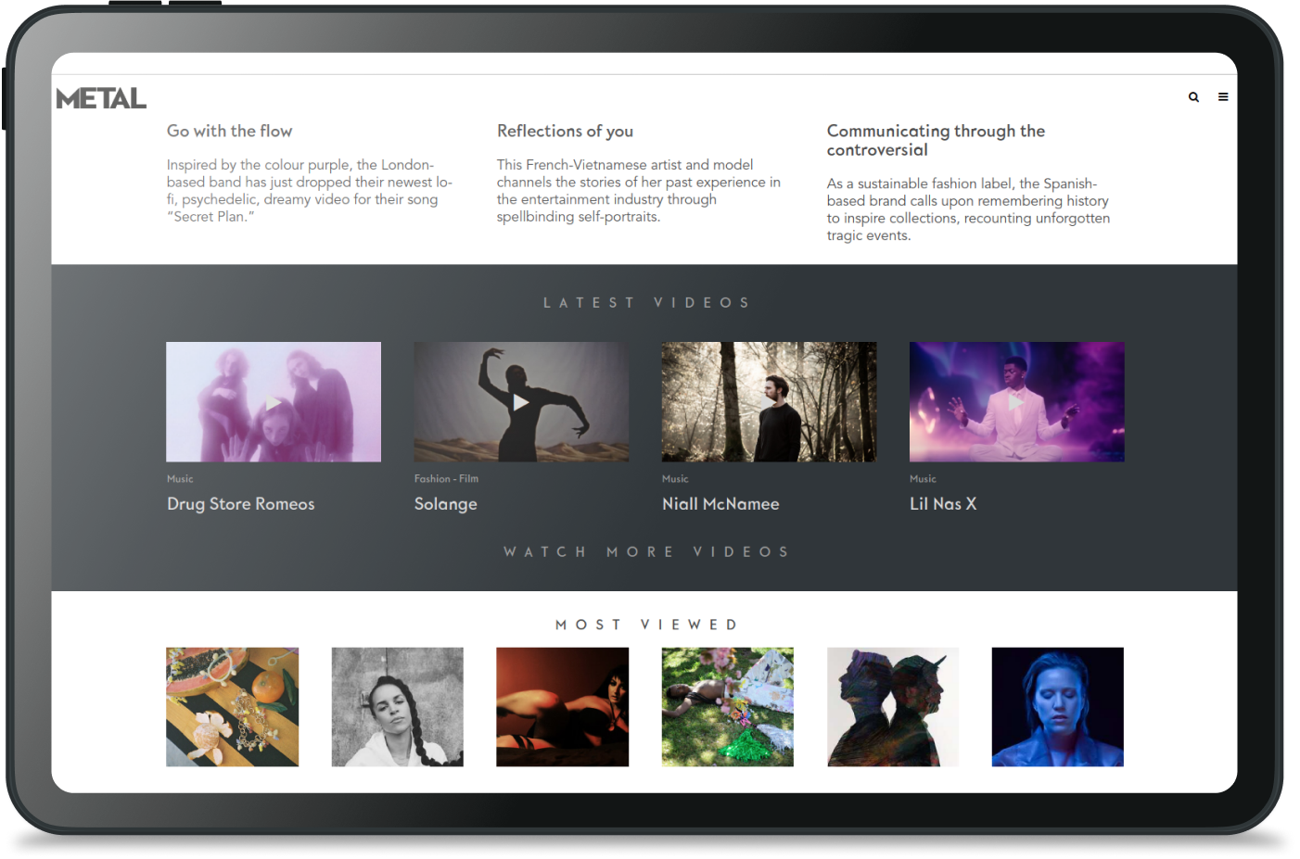Play the Drug Store Romeos video
Screen dimensions: 1300x859
(274, 402)
